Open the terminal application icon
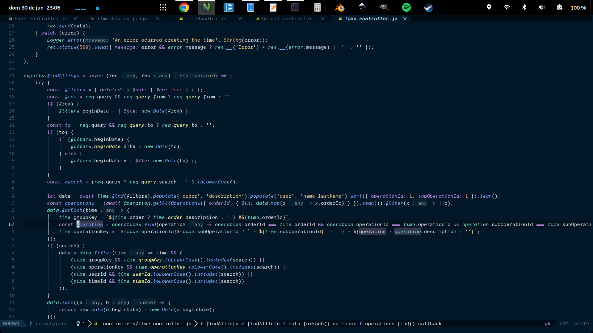 tap(295, 7)
